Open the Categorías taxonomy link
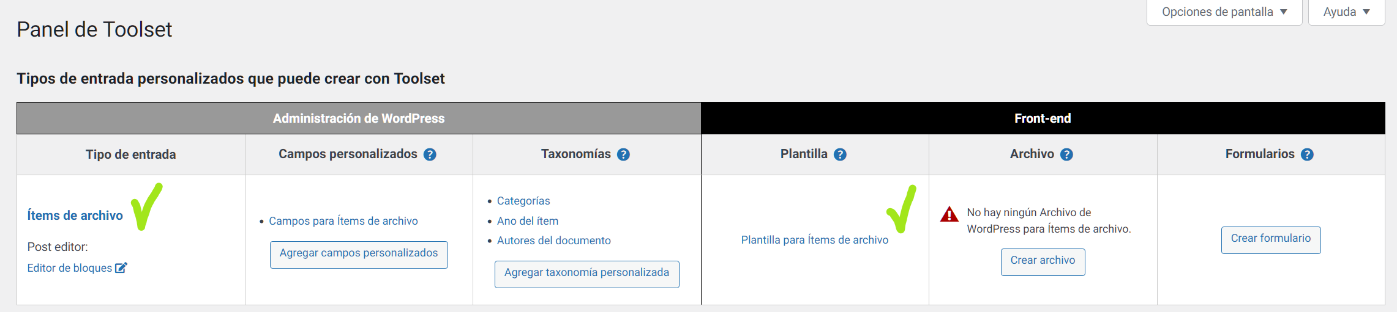 [x=523, y=201]
